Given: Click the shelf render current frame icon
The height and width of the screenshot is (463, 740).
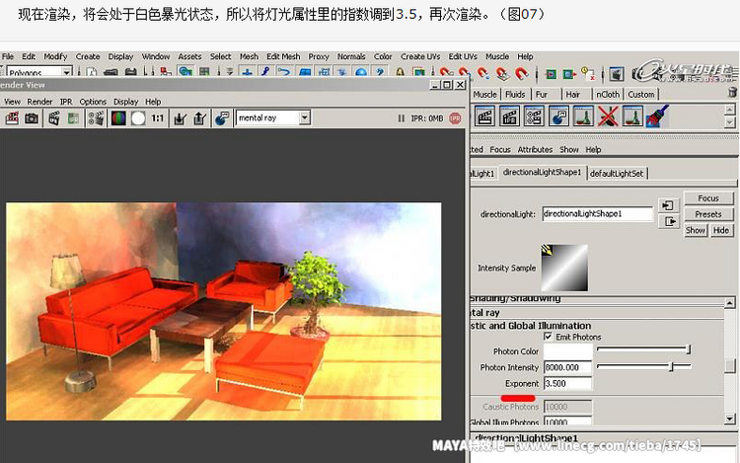Looking at the screenshot, I should click(x=484, y=116).
